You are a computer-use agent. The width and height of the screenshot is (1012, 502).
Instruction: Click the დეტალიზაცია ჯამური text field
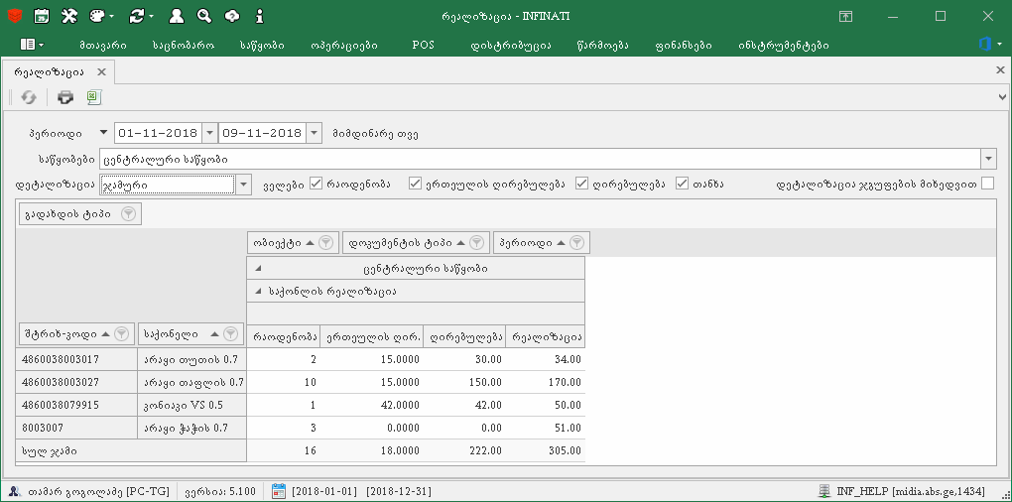[x=168, y=185]
